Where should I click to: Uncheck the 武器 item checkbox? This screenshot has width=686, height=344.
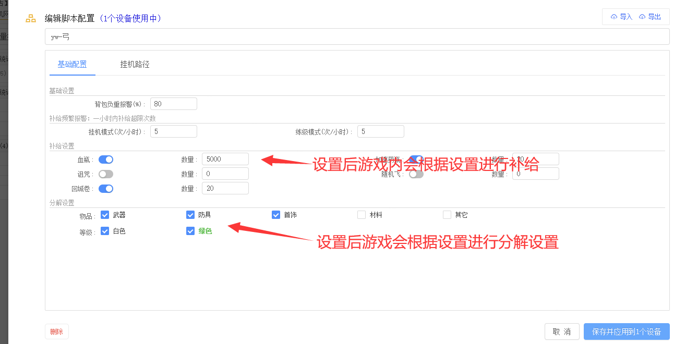pyautogui.click(x=105, y=215)
